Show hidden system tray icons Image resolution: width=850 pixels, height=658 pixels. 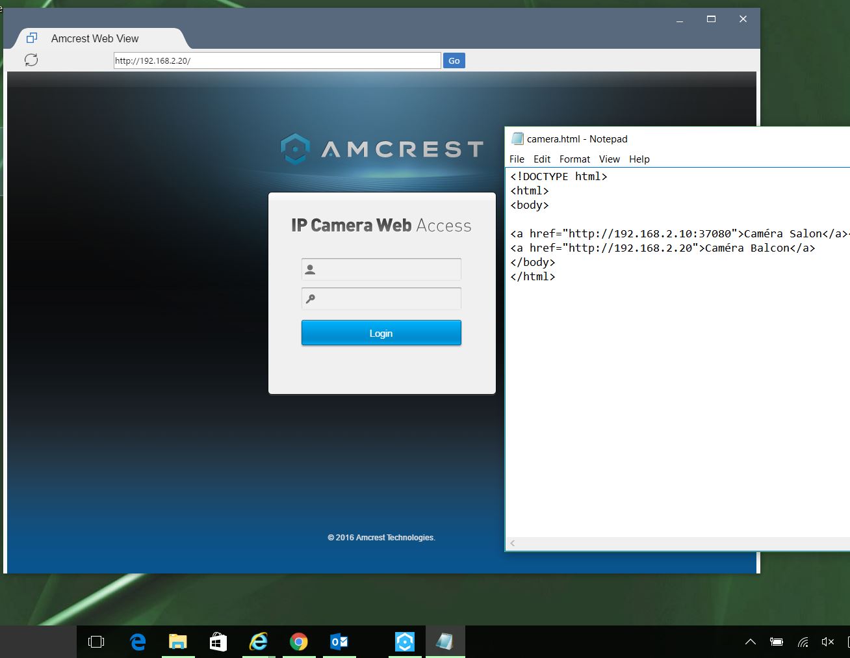click(x=751, y=642)
